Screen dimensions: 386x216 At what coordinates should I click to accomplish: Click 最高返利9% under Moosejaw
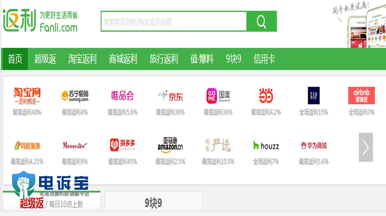click(75, 162)
